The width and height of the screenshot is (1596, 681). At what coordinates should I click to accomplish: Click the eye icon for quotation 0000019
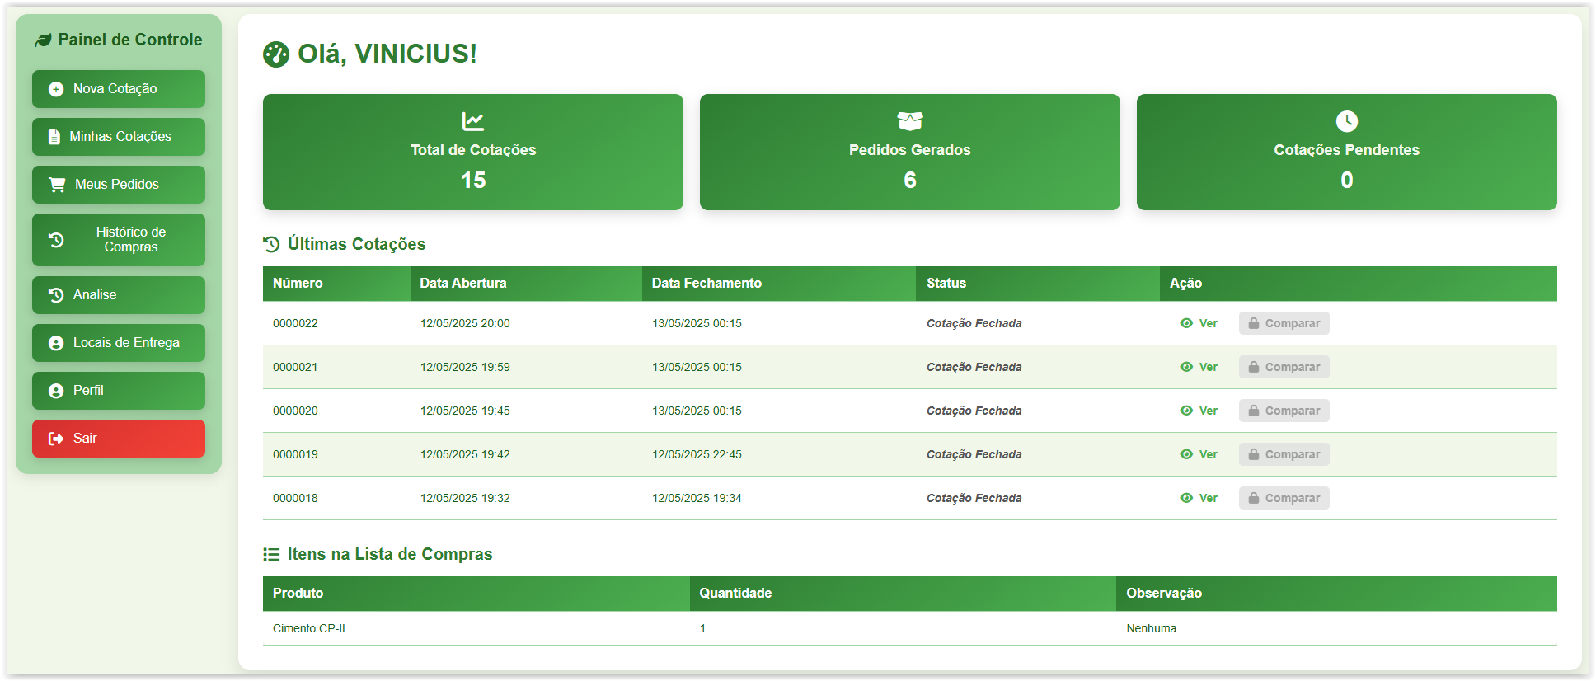pyautogui.click(x=1186, y=454)
